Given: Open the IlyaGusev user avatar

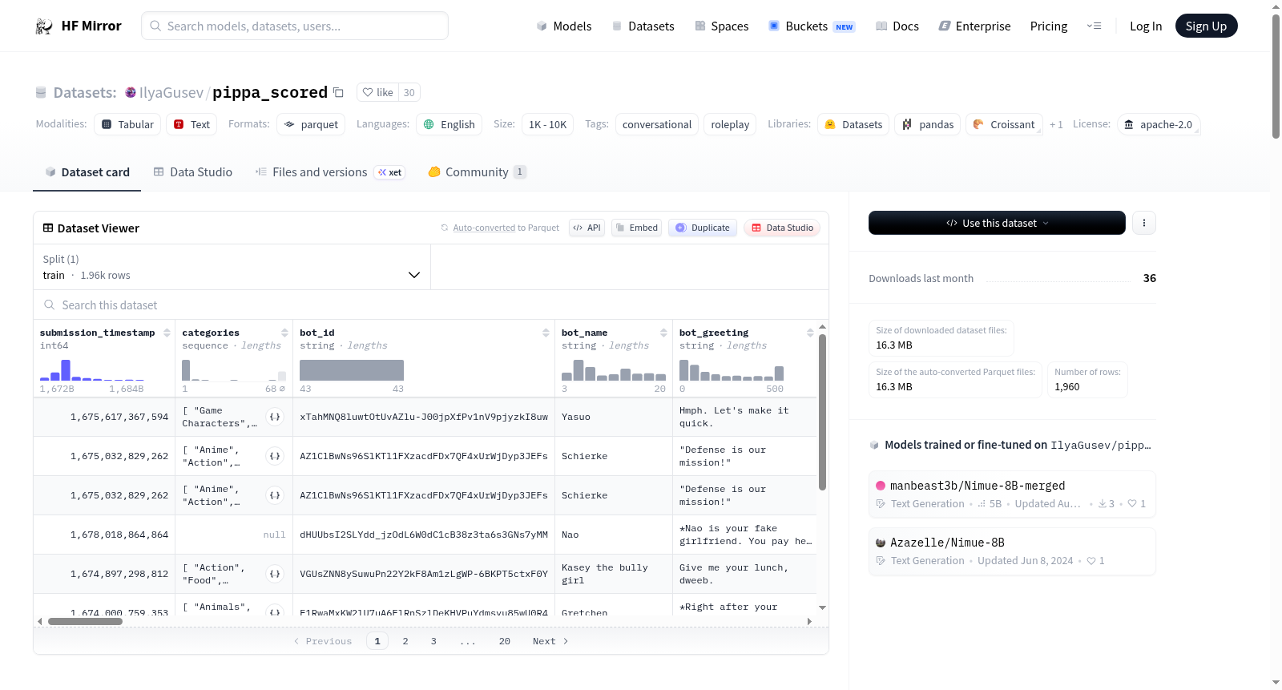Looking at the screenshot, I should coord(131,92).
